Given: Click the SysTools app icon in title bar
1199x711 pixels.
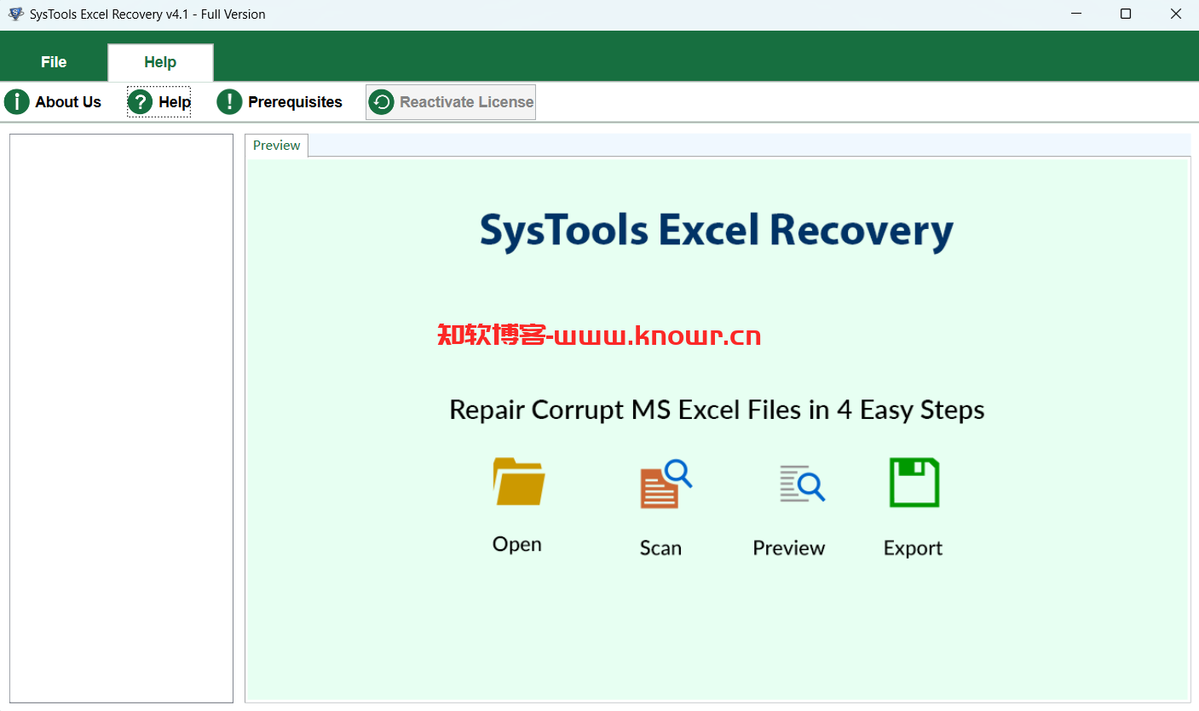Looking at the screenshot, I should [16, 14].
